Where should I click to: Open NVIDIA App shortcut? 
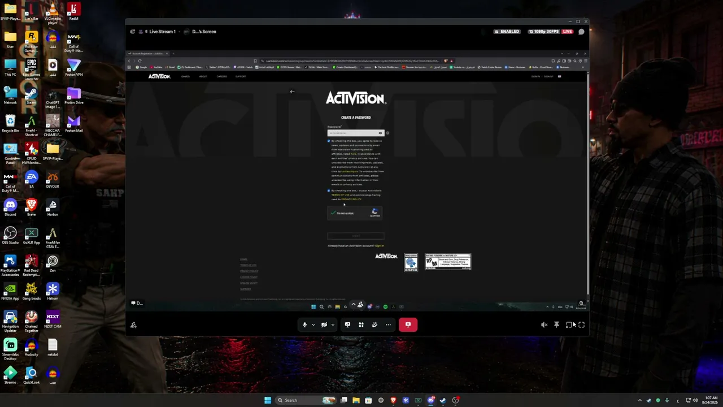click(x=10, y=291)
